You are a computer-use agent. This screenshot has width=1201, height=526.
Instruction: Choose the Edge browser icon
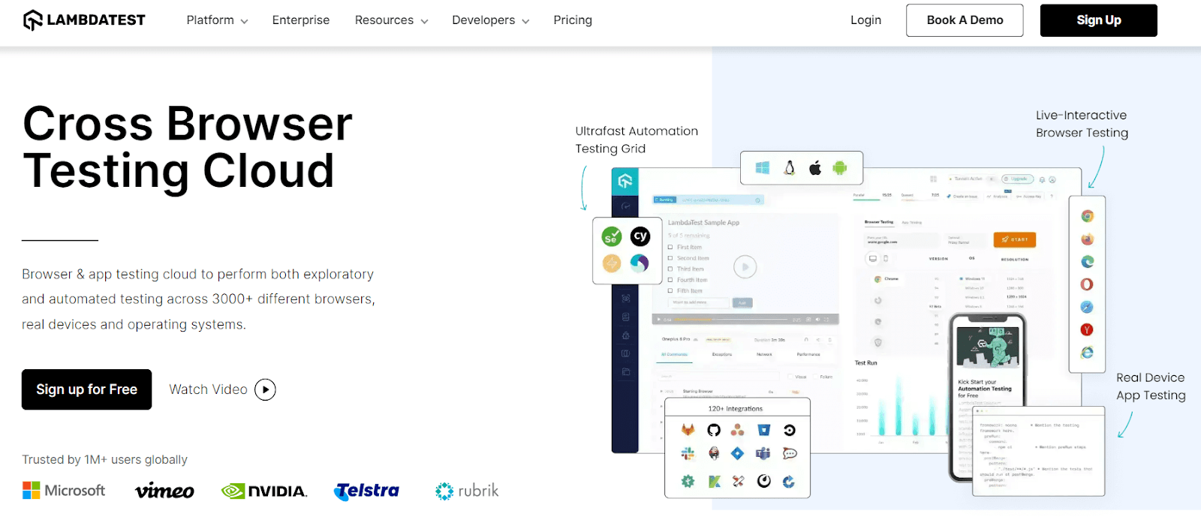tap(1087, 262)
